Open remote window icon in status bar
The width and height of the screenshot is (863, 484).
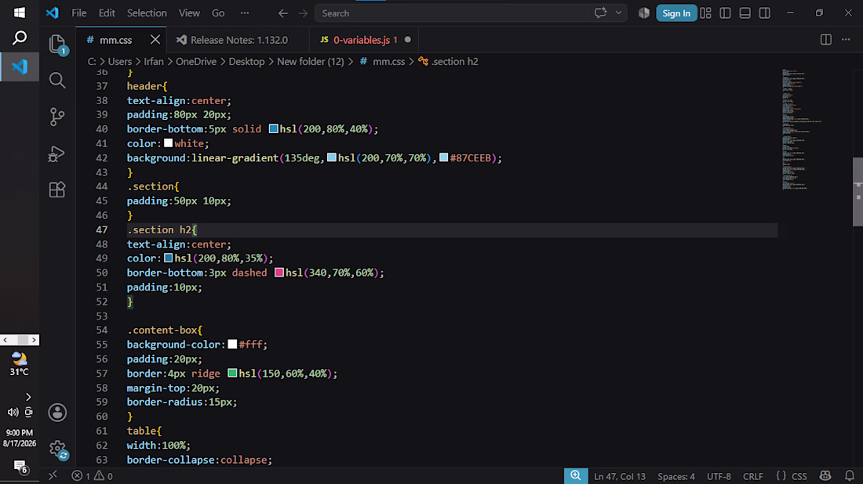tap(53, 475)
